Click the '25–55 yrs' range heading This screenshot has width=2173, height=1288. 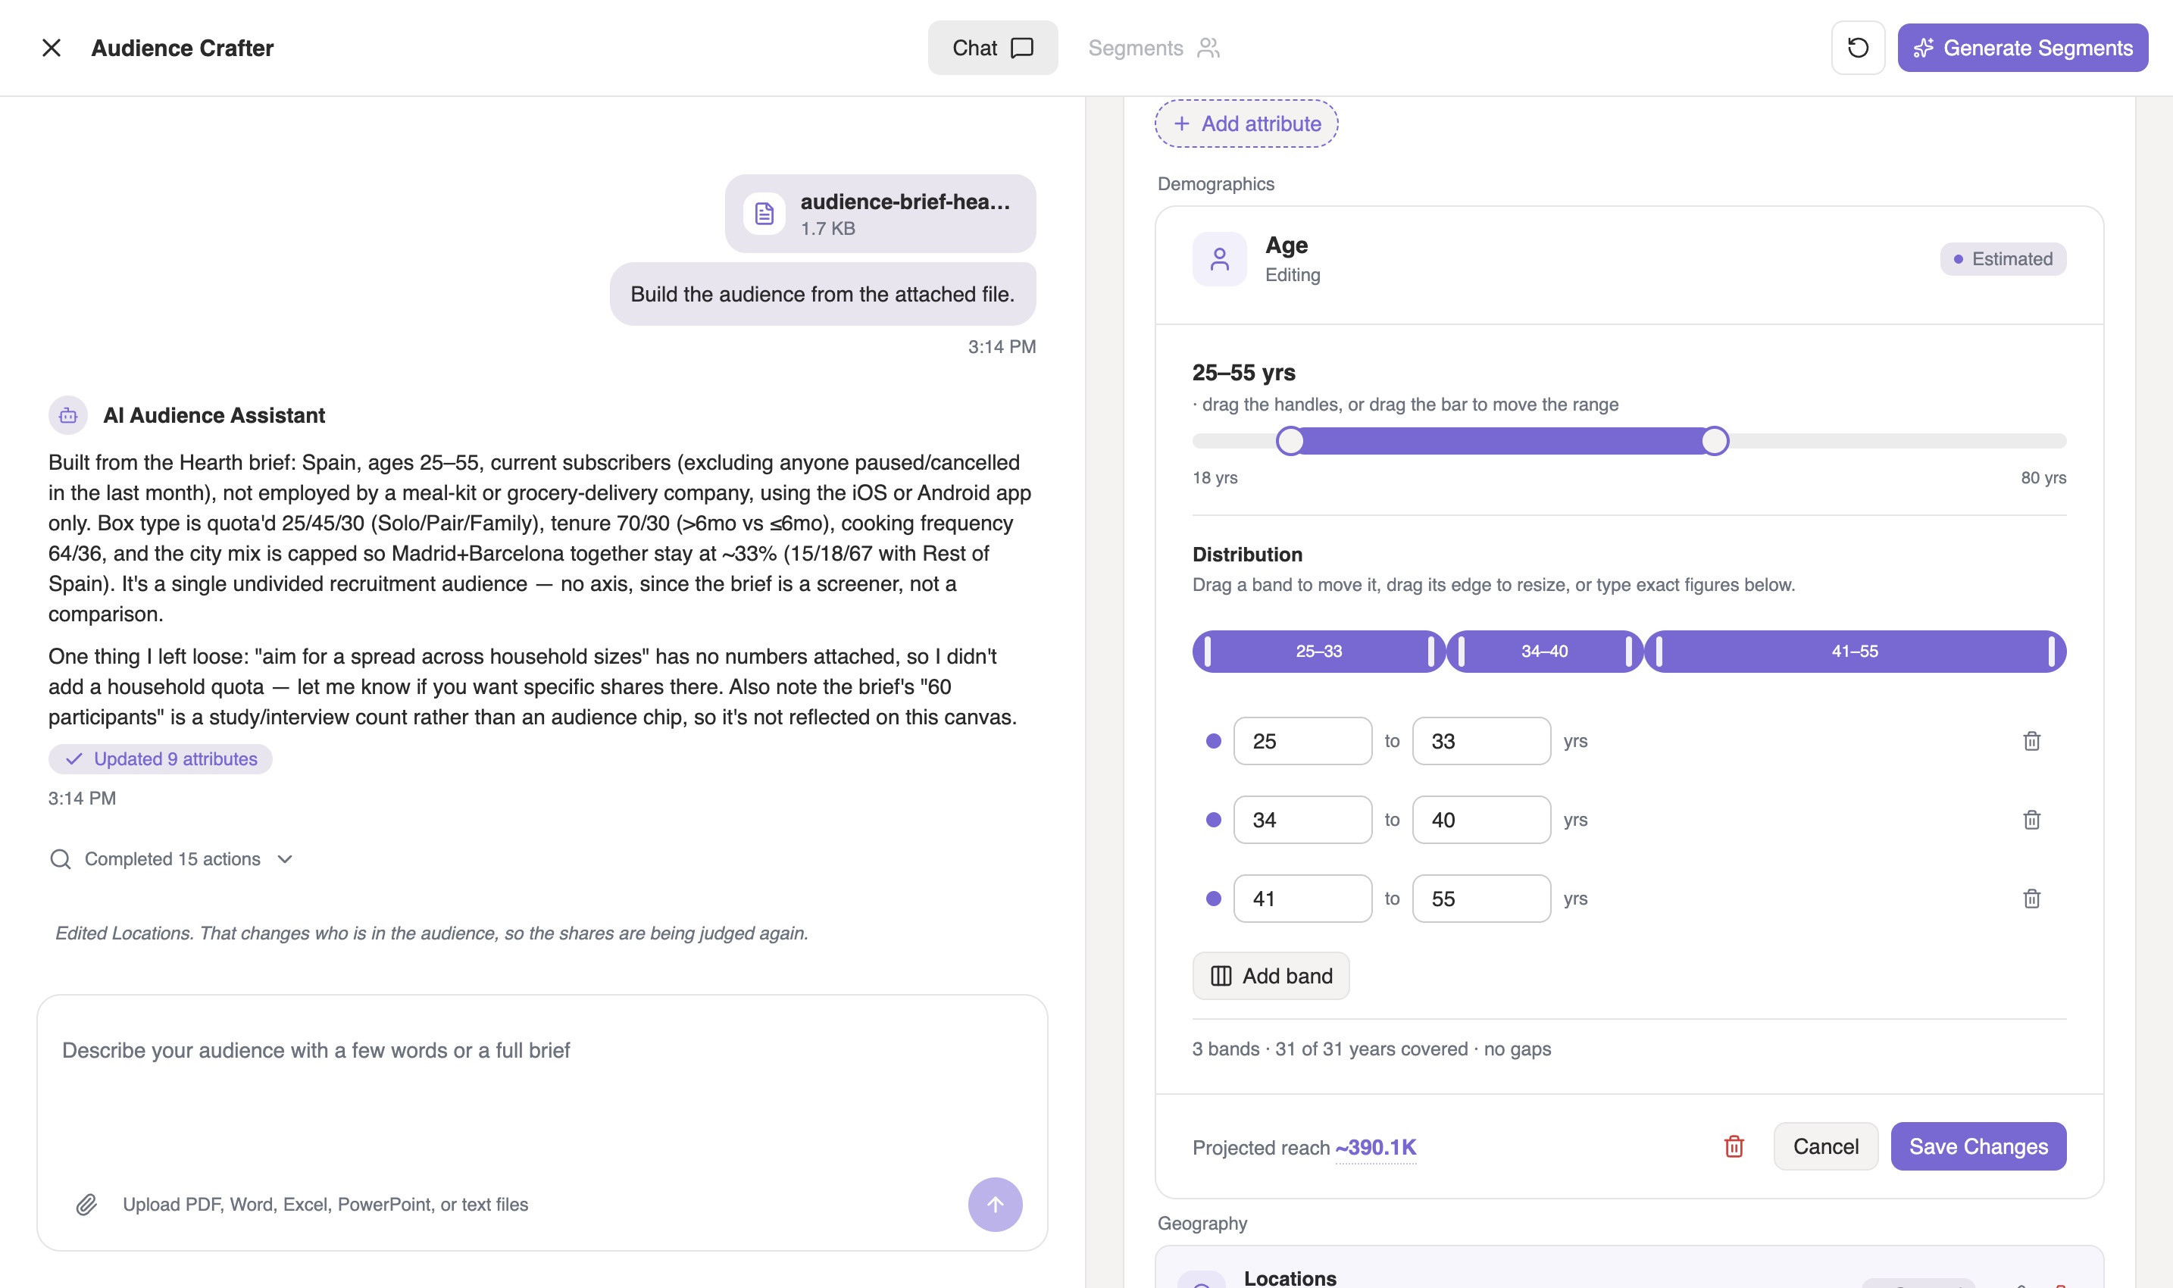click(x=1243, y=374)
